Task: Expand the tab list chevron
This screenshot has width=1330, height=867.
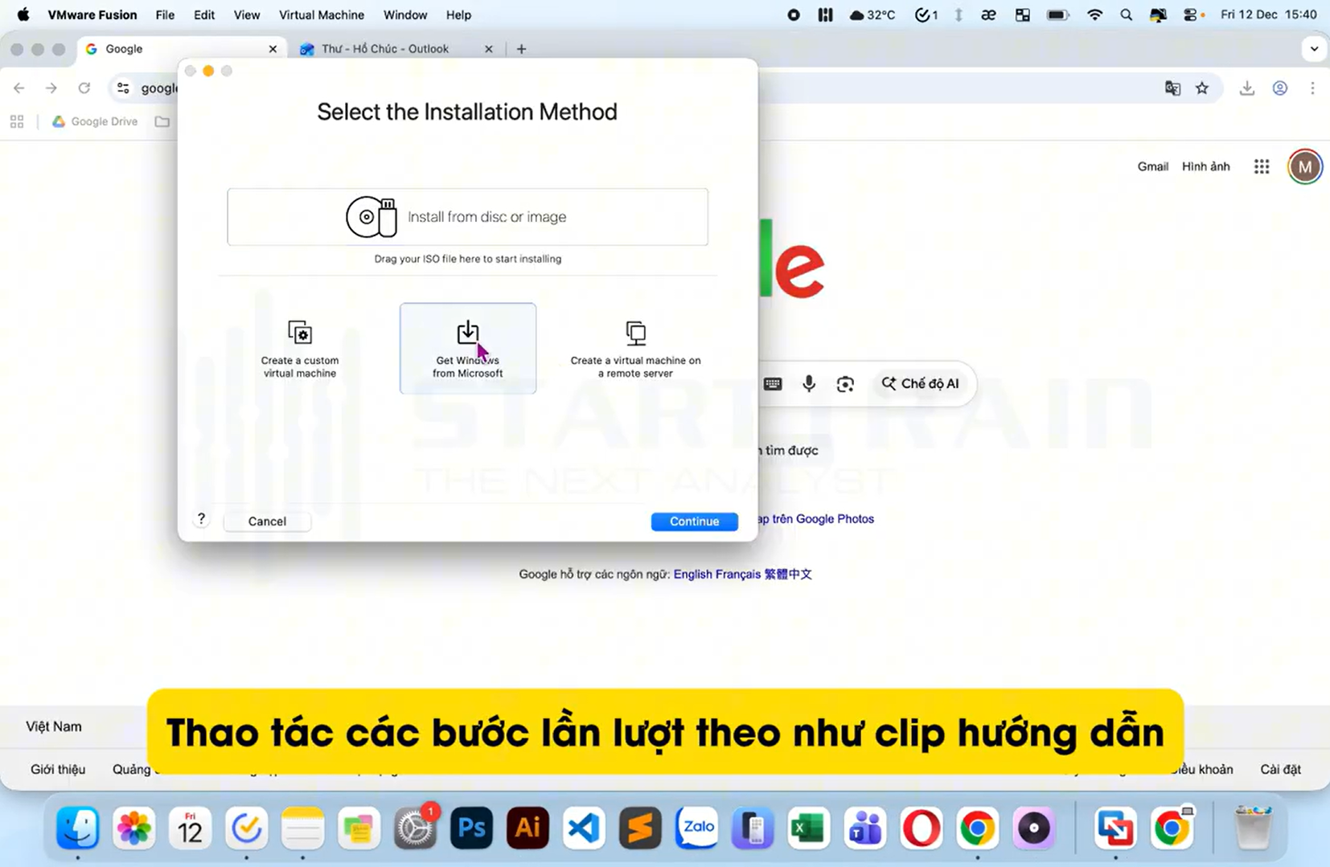Action: (x=1315, y=48)
